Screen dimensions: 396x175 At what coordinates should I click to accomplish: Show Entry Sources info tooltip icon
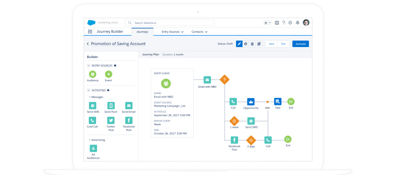tap(115, 65)
